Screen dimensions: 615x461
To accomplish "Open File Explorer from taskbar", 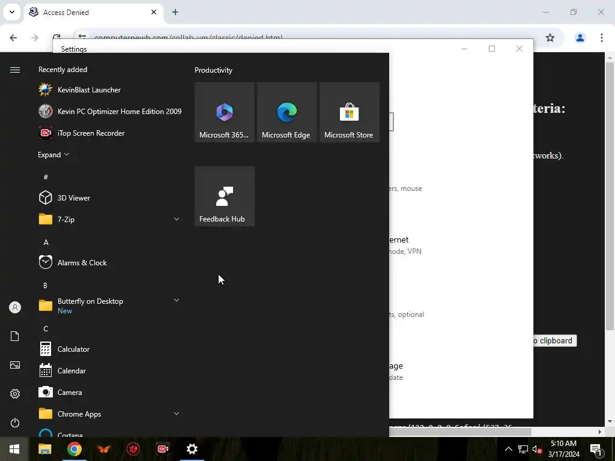I will [x=44, y=449].
